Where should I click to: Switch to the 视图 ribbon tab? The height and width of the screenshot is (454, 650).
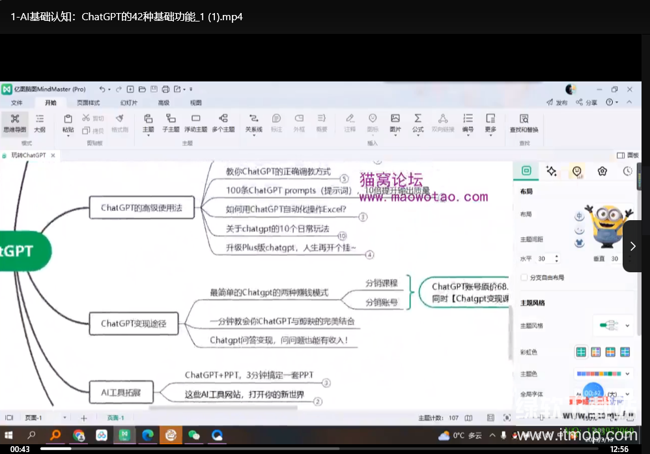click(x=196, y=103)
